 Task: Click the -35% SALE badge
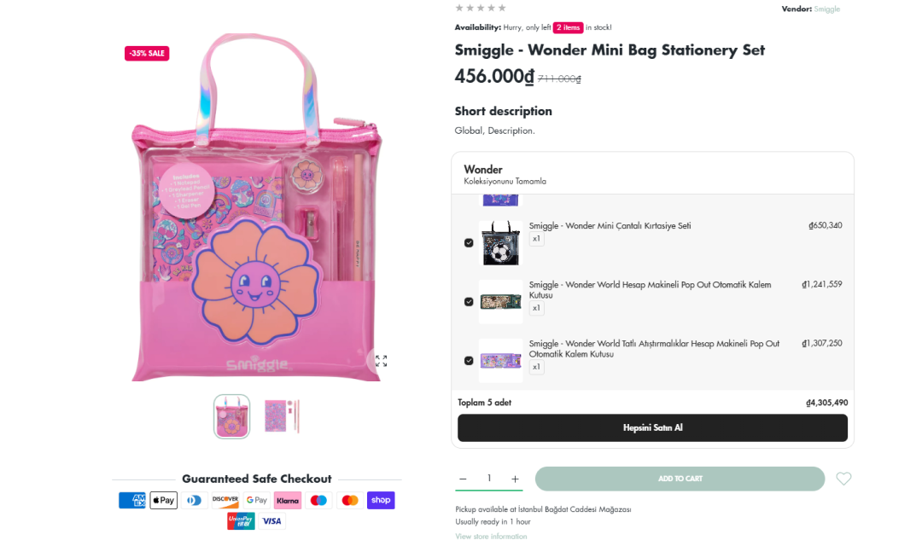pyautogui.click(x=146, y=53)
